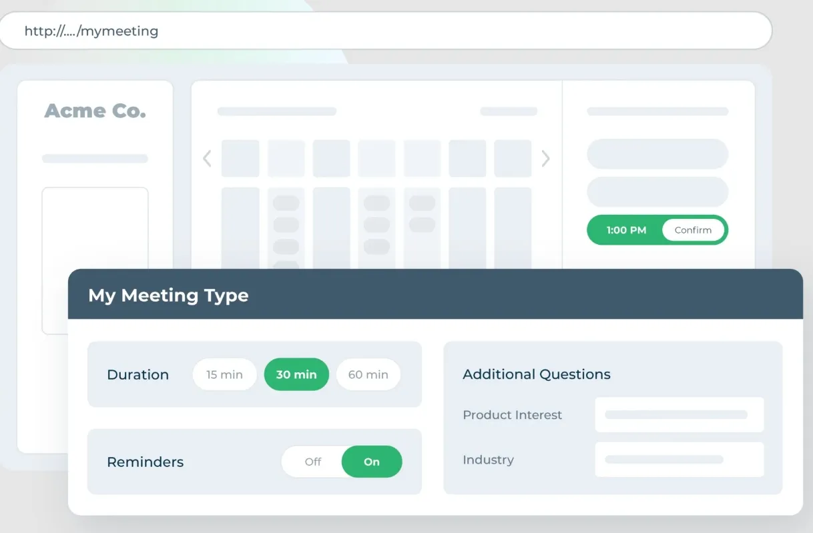The width and height of the screenshot is (813, 533).
Task: Click the Industry input field
Action: click(x=679, y=460)
